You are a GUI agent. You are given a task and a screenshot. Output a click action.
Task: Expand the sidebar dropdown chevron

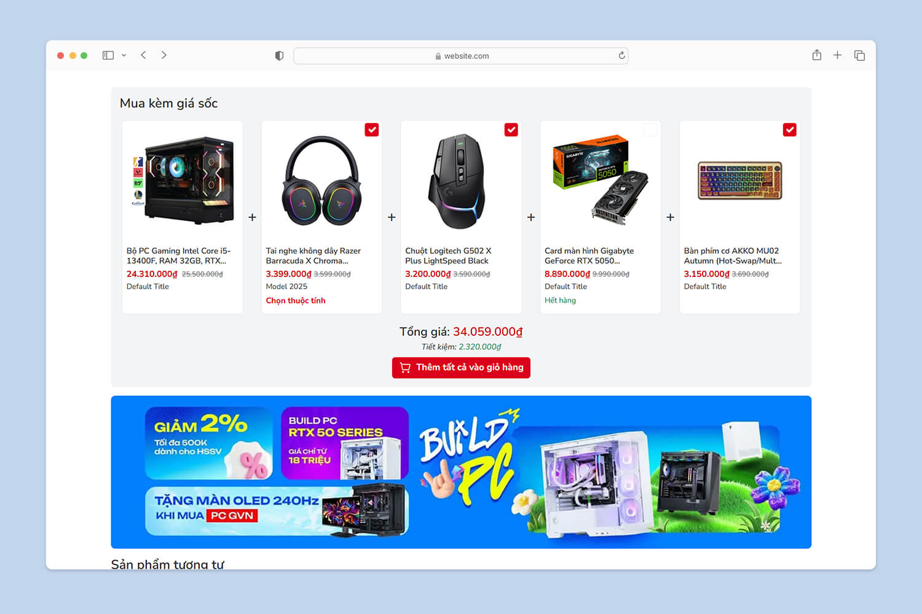tap(124, 55)
